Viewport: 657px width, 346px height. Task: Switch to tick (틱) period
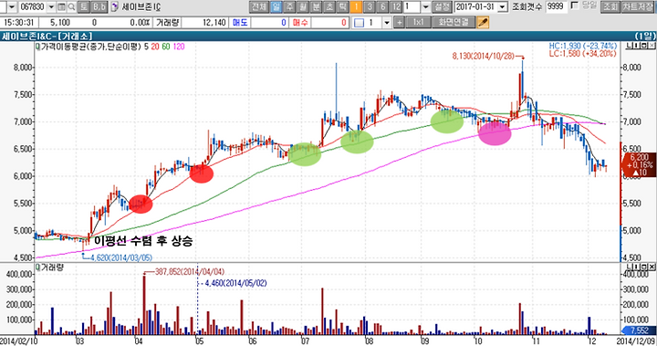(x=343, y=6)
